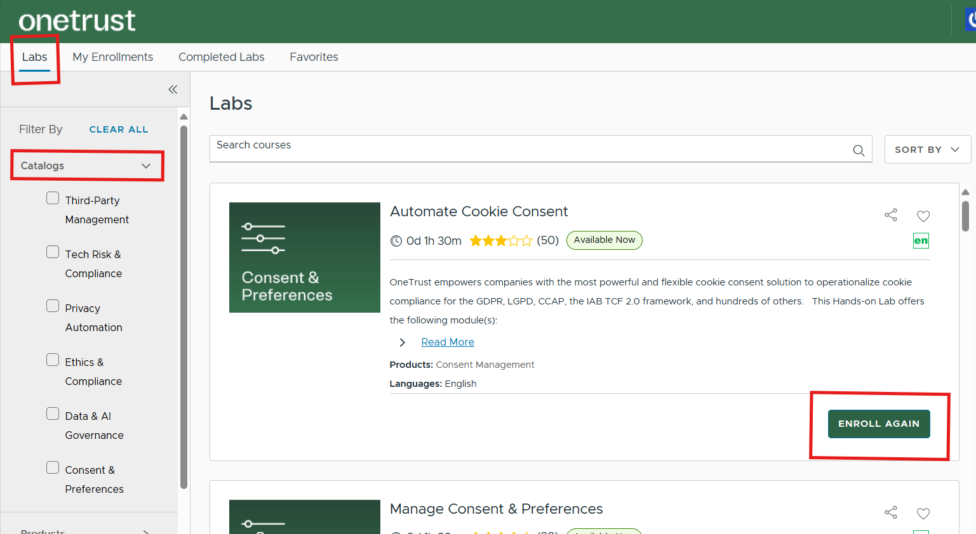Click the search magnifier icon
Image resolution: width=976 pixels, height=534 pixels.
859,150
